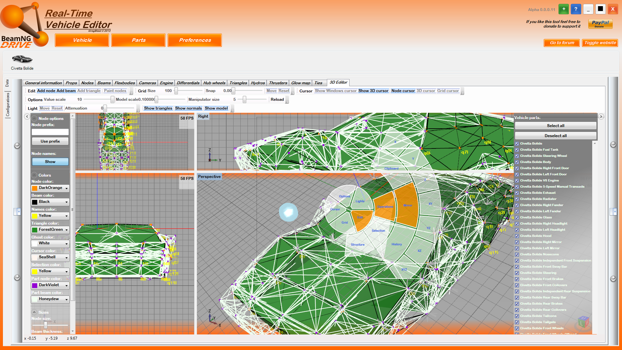
Task: Toggle Civetta Bolide Hood checkbox
Action: point(517,236)
